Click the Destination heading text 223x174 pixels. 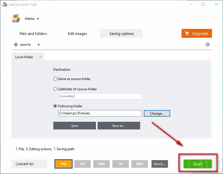point(62,70)
